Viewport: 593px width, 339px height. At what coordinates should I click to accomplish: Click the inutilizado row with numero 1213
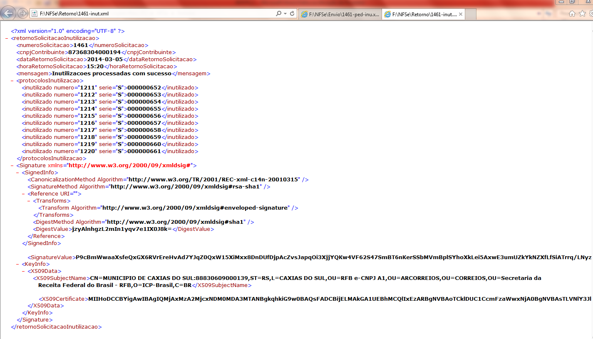click(x=110, y=102)
